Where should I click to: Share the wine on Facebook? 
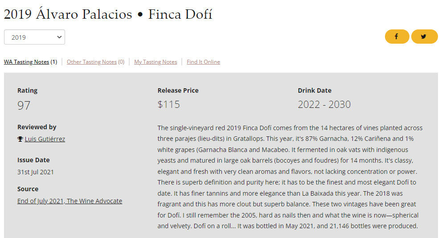[397, 37]
